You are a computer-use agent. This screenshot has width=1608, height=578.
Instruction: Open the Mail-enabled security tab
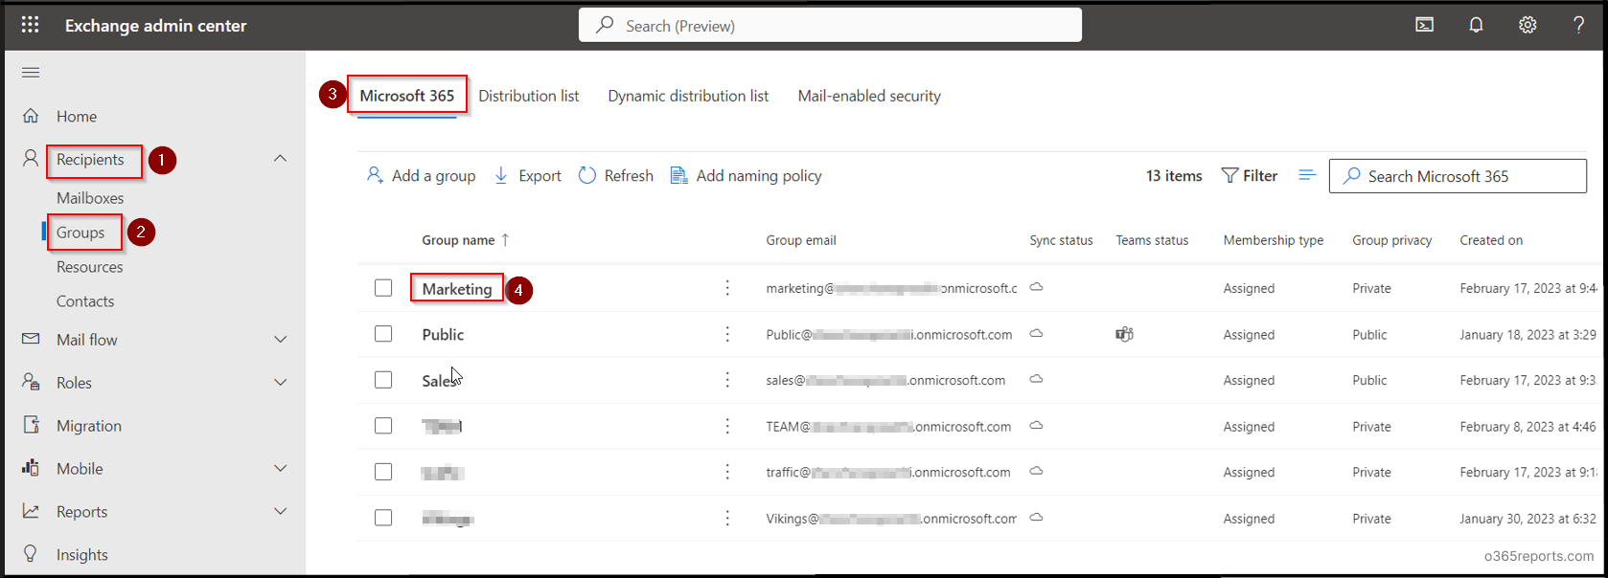(x=868, y=96)
